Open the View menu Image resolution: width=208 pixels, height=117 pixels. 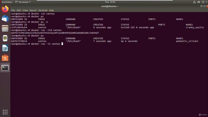(25, 10)
